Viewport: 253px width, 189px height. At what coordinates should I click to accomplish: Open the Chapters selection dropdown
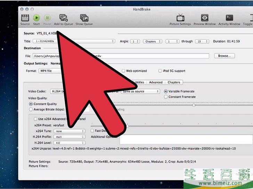(153, 41)
